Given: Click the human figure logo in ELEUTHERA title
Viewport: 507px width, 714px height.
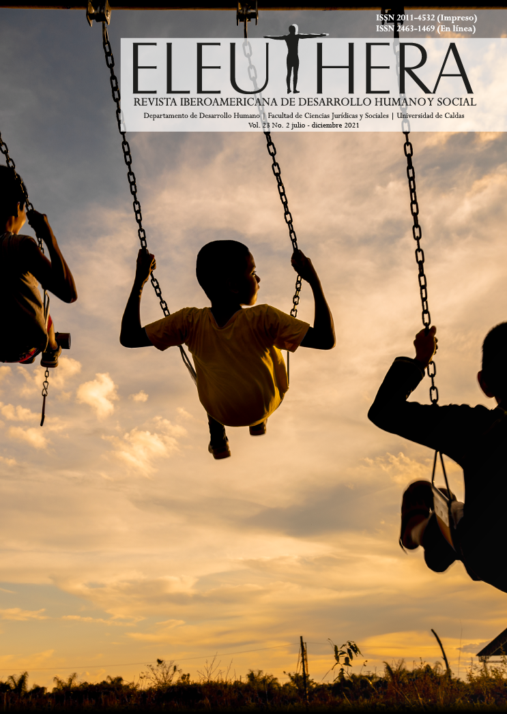Looking at the screenshot, I should tap(293, 59).
